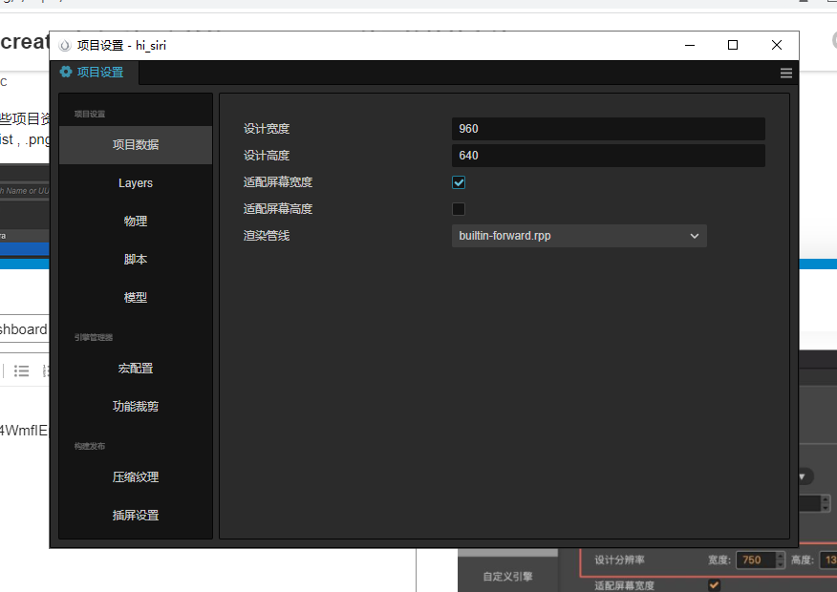Open the hamburger panel menu icon
The height and width of the screenshot is (592, 837).
point(785,74)
